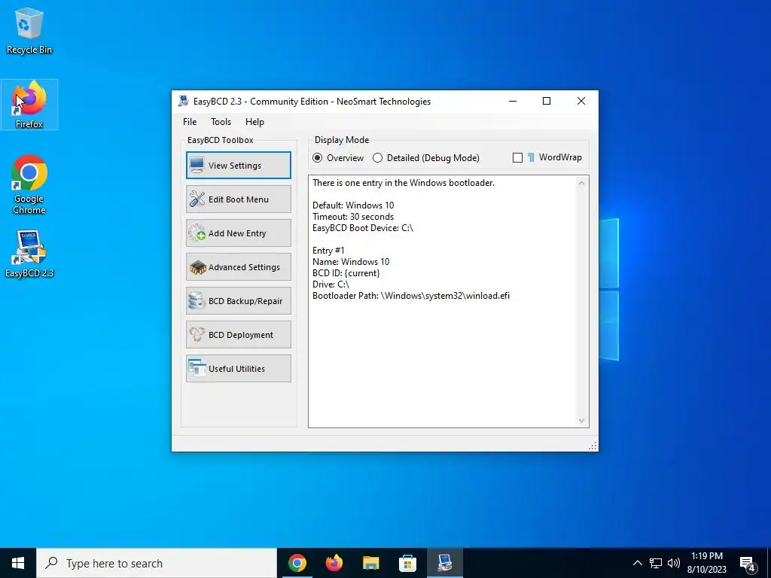The image size is (771, 578).
Task: Open Add New Entry
Action: pyautogui.click(x=239, y=233)
